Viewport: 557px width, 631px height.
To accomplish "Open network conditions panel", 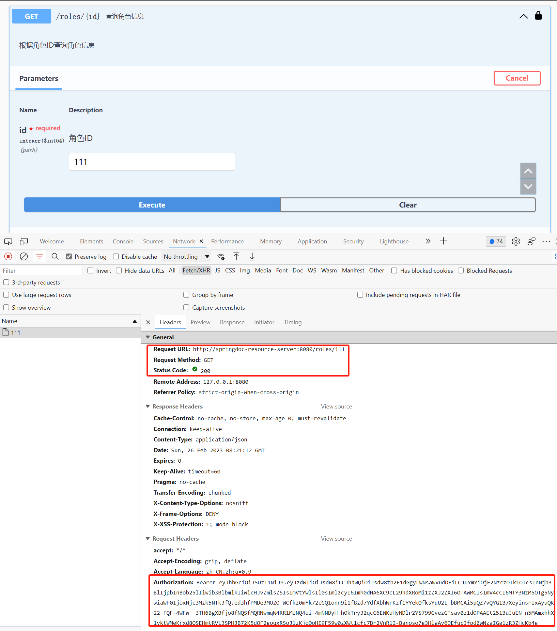I will [221, 256].
